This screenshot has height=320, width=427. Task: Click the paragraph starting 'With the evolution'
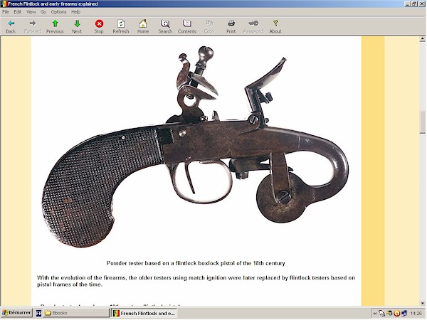[x=196, y=281]
